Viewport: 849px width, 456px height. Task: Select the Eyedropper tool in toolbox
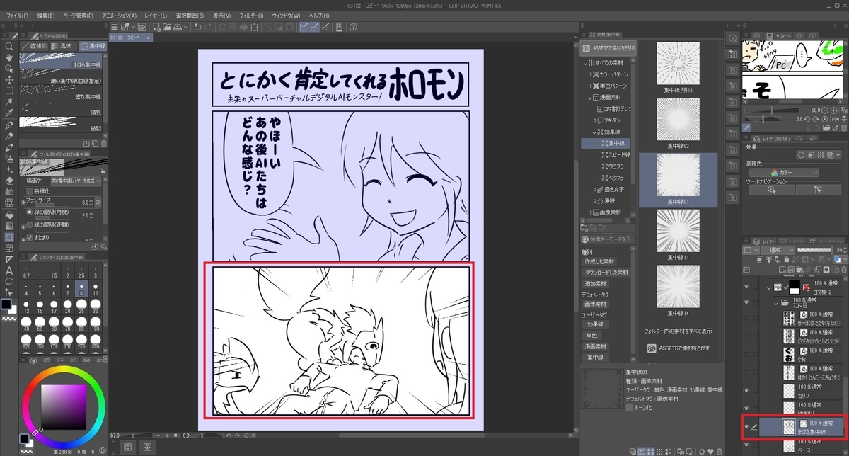[9, 114]
